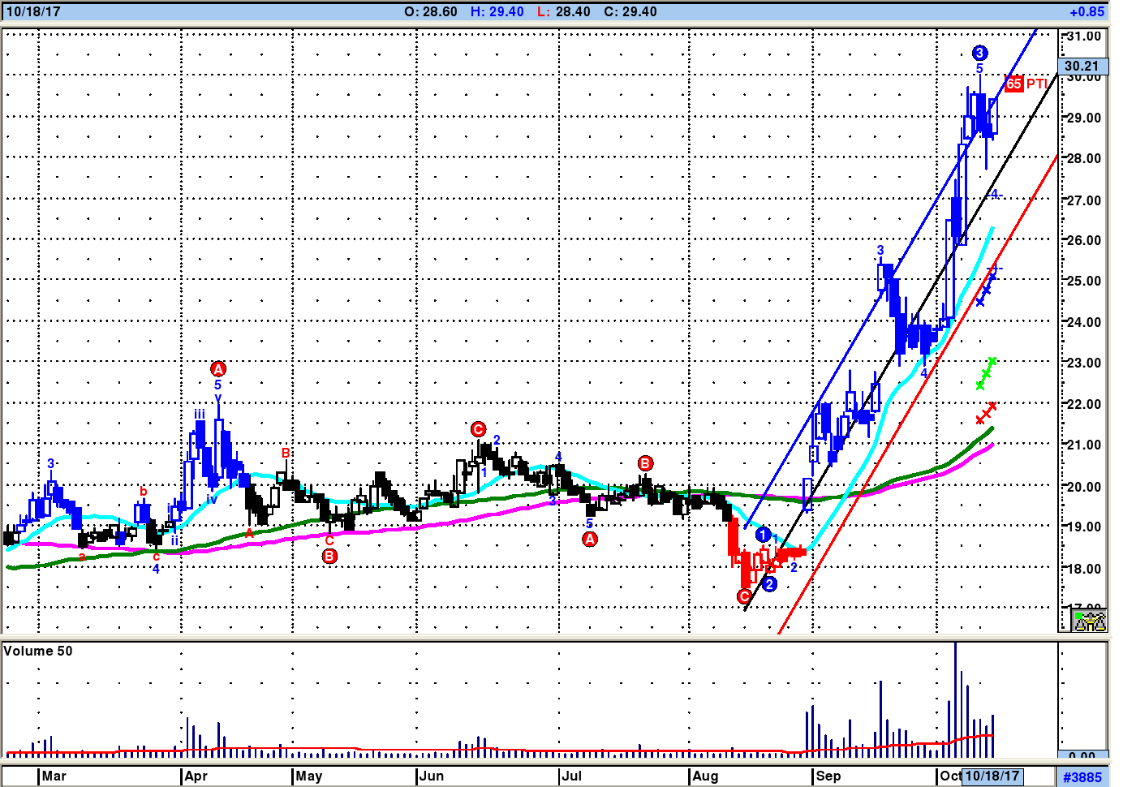Click the 10/18/17 date in header bar

[33, 11]
